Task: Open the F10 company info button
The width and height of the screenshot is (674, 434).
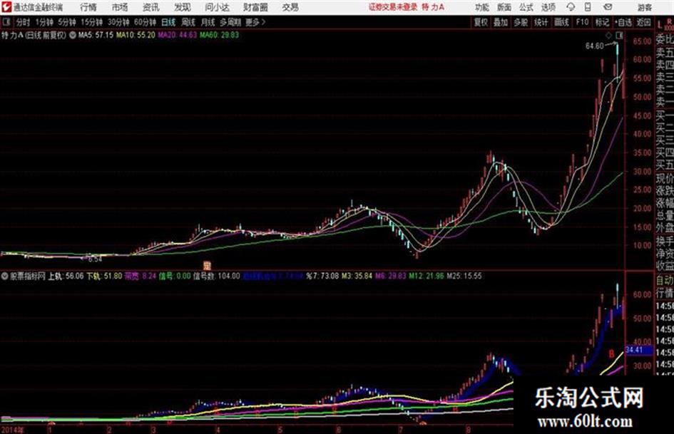Action: (x=582, y=22)
